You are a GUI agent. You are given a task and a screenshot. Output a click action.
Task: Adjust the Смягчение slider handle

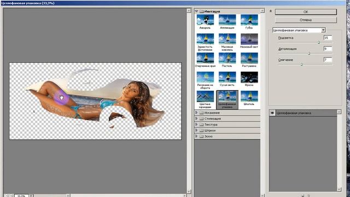tap(301, 65)
